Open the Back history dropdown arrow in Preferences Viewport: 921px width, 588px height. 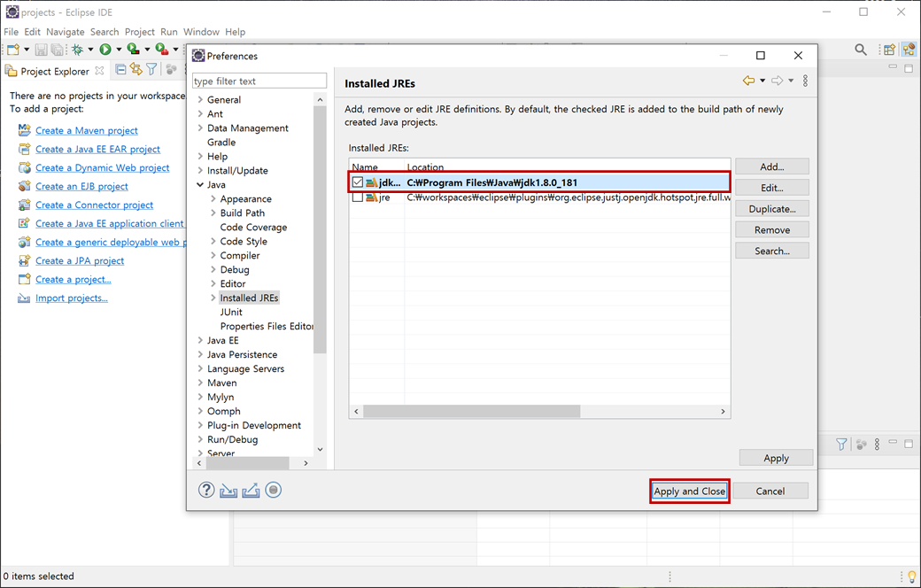(x=762, y=81)
